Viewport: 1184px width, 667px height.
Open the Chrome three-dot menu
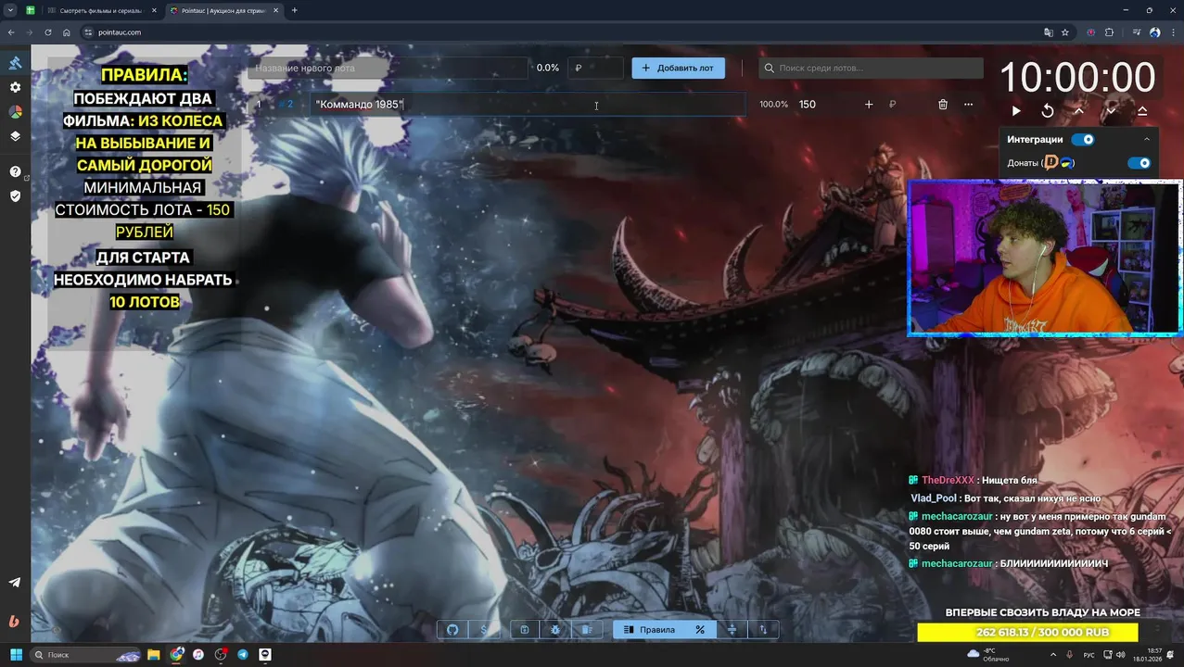pos(1174,32)
